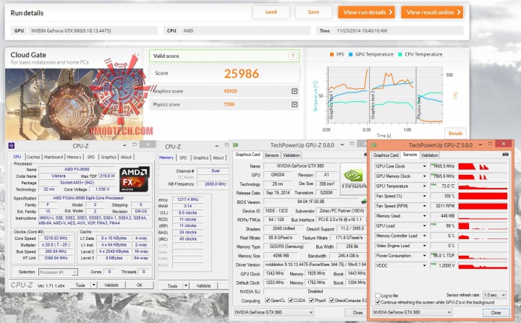Open the VDDC sensor dropdown
The image size is (521, 323).
click(424, 266)
